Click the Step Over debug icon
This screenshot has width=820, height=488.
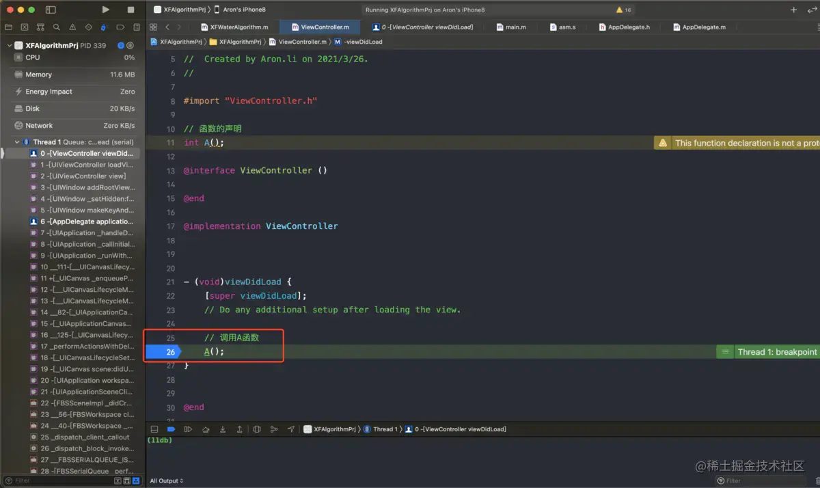[206, 429]
